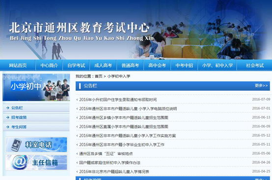Click the date 2016-06-13
The image size is (272, 180).
[261, 117]
